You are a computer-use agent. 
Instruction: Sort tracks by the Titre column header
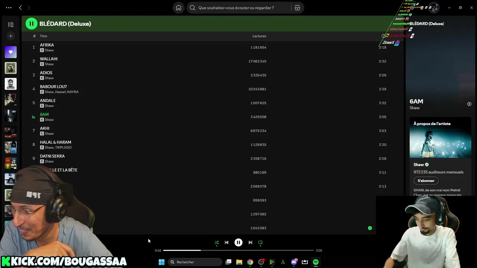click(44, 36)
